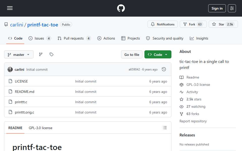
Task: Open Initial commit link in printtt.orig.c row
Action: click(86, 112)
